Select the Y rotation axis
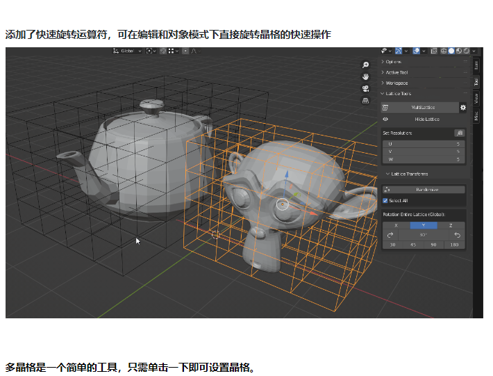Image resolution: width=493 pixels, height=376 pixels. 424,226
